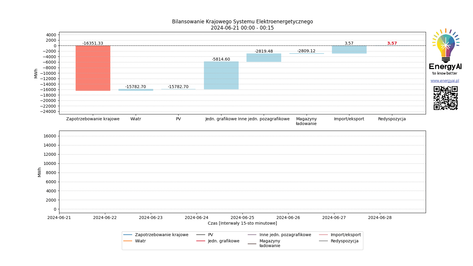Click the -16351.33 value label
Image resolution: width=473 pixels, height=266 pixels.
click(93, 43)
